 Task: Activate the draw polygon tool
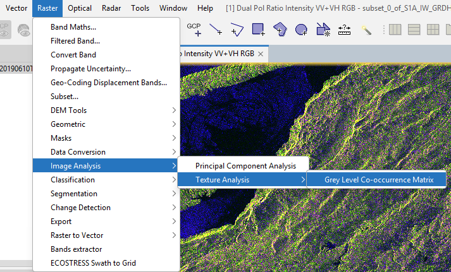tap(280, 29)
